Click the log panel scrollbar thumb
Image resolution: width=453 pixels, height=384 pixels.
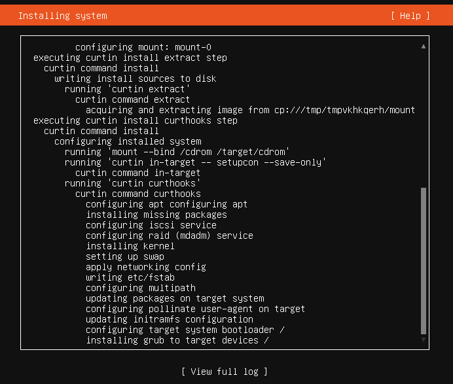tap(424, 261)
